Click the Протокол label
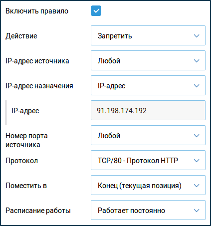The height and width of the screenshot is (226, 211). pos(21,161)
